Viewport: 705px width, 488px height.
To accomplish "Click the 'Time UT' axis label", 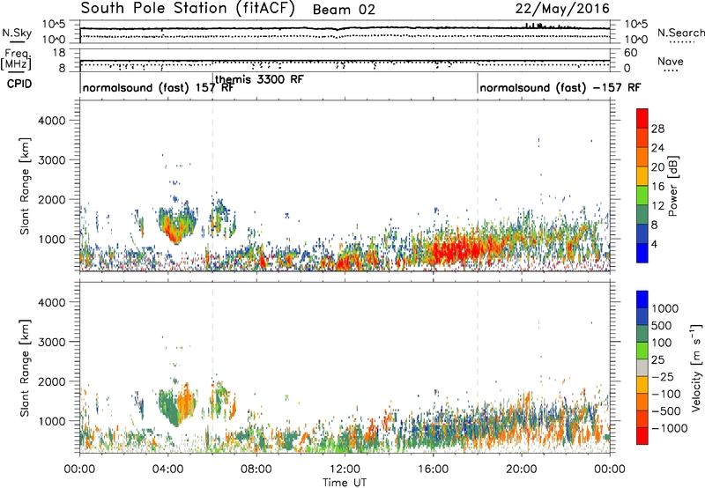I will point(345,483).
